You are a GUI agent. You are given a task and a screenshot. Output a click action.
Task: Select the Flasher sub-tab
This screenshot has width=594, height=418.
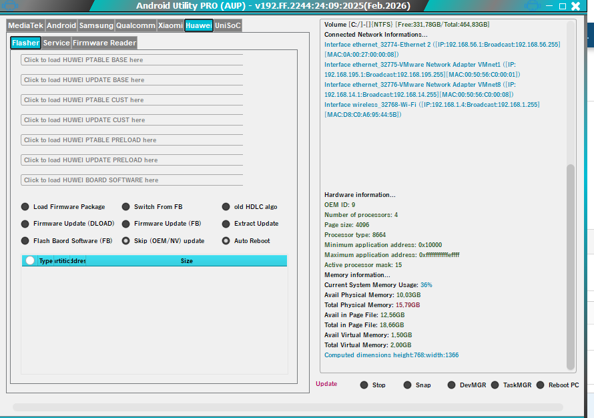click(26, 43)
